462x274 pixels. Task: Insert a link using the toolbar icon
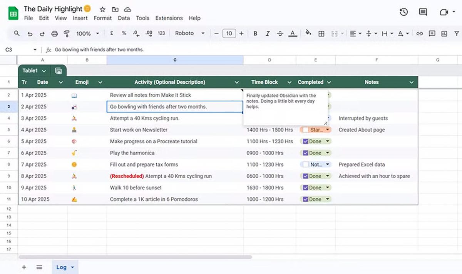tap(420, 33)
